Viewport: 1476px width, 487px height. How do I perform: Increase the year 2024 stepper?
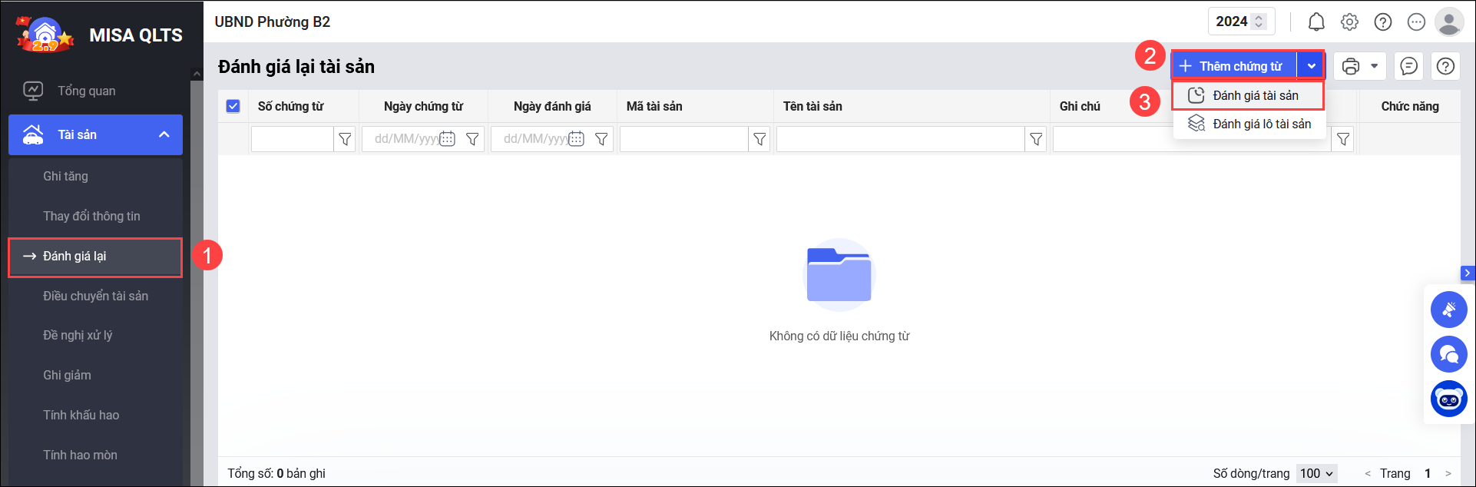coord(1259,18)
